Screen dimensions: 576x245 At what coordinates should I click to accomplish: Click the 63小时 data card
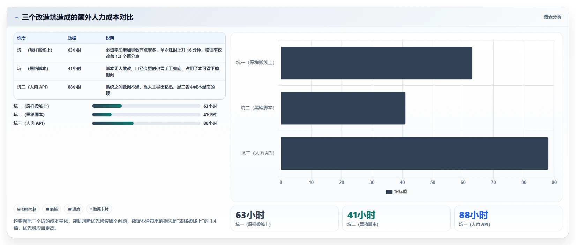tap(284, 219)
